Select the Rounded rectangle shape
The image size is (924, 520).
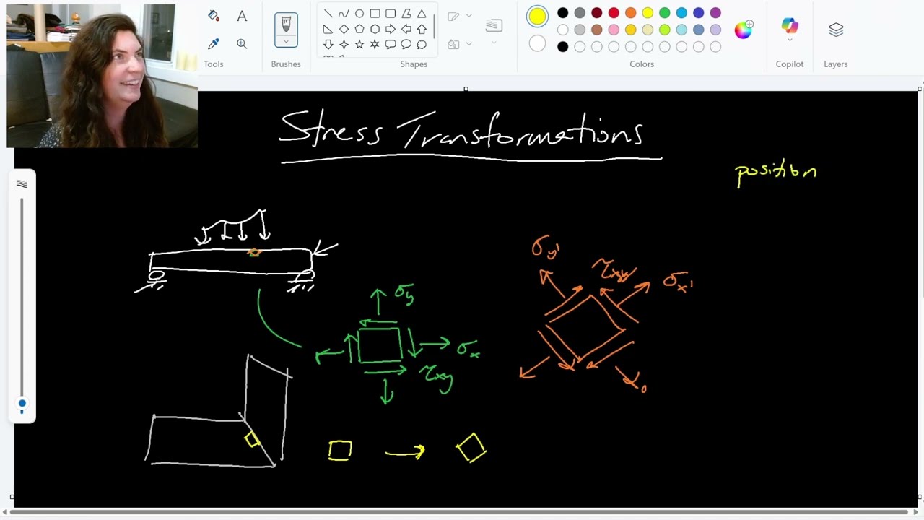click(x=391, y=14)
